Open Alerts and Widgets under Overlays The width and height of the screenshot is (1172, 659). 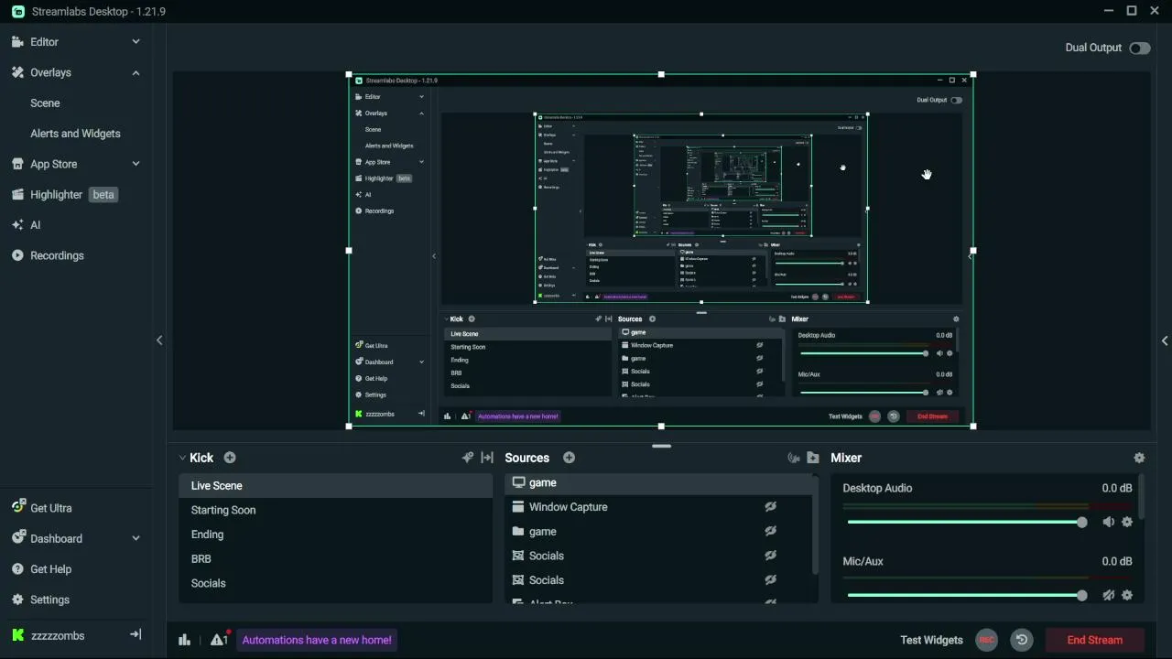(75, 134)
